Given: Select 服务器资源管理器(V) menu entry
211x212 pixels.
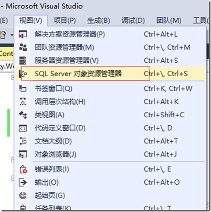Looking at the screenshot, I should tap(110, 61).
